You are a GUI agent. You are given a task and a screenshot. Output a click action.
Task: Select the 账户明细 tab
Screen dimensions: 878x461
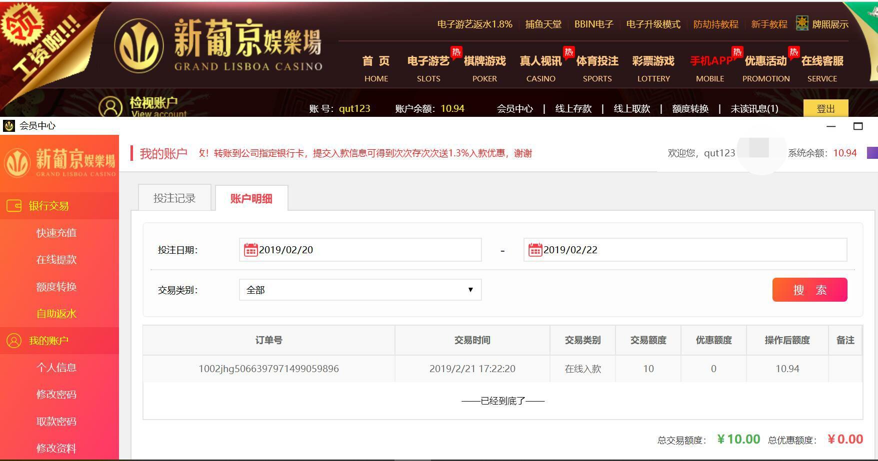(251, 198)
